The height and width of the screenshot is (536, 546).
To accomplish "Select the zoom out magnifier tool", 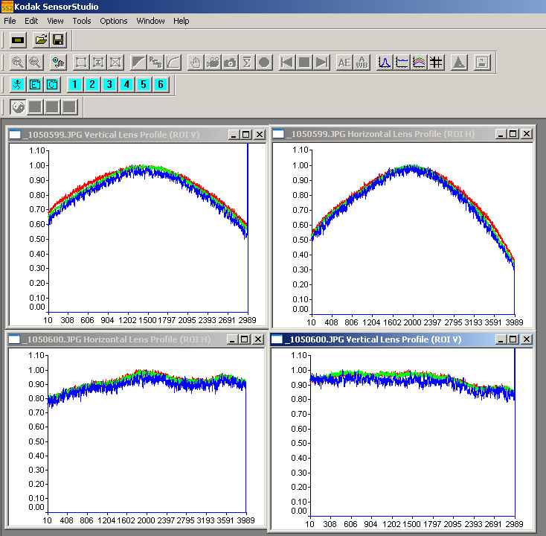I will point(35,63).
